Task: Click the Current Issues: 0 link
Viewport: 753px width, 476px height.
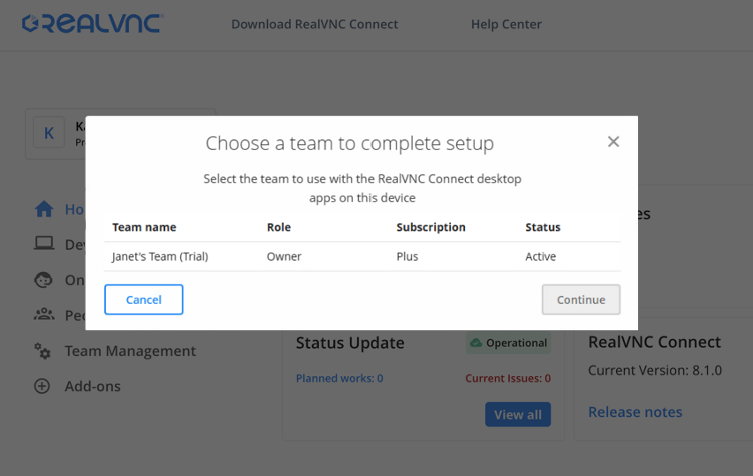Action: coord(507,378)
